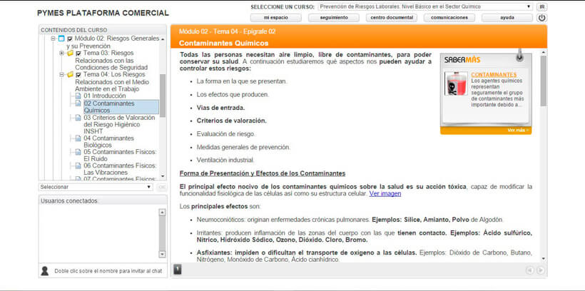Select Módulo 02: Riesgos Generales label
585x291 pixels.
tap(113, 42)
